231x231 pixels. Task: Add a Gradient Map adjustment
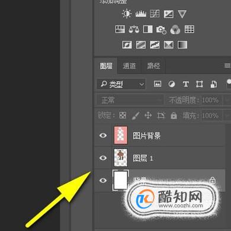tap(182, 44)
